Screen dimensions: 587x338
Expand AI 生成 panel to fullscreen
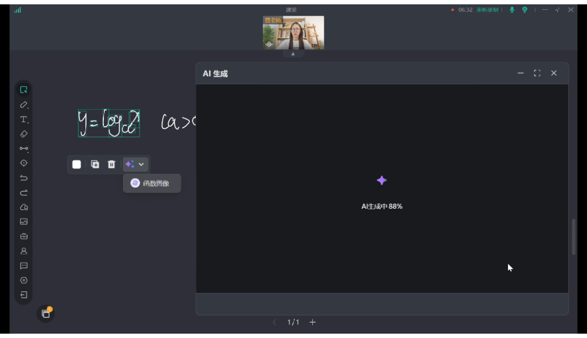537,73
